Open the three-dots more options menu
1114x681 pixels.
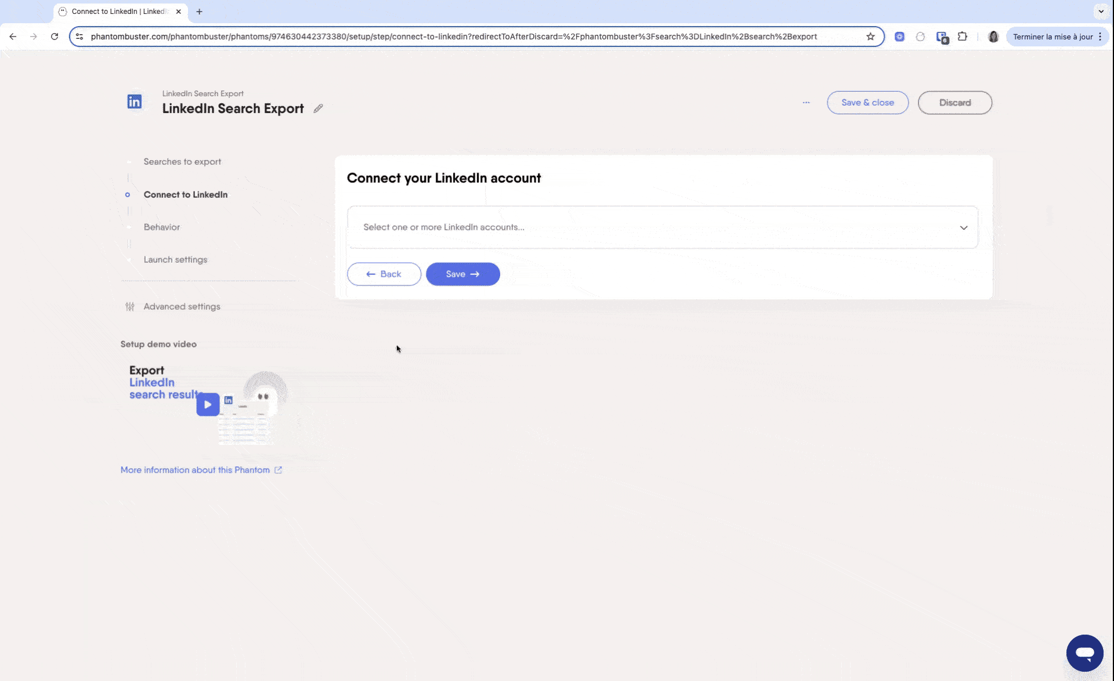806,103
